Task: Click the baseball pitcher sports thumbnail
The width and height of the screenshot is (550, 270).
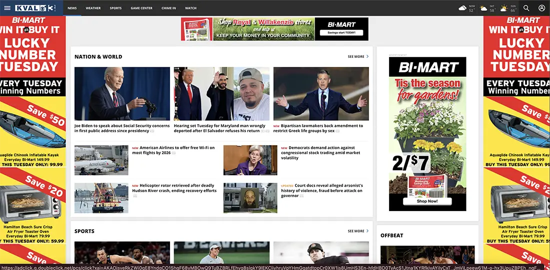Action: coord(321,253)
